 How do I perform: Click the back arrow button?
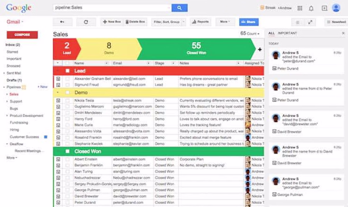tap(62, 22)
